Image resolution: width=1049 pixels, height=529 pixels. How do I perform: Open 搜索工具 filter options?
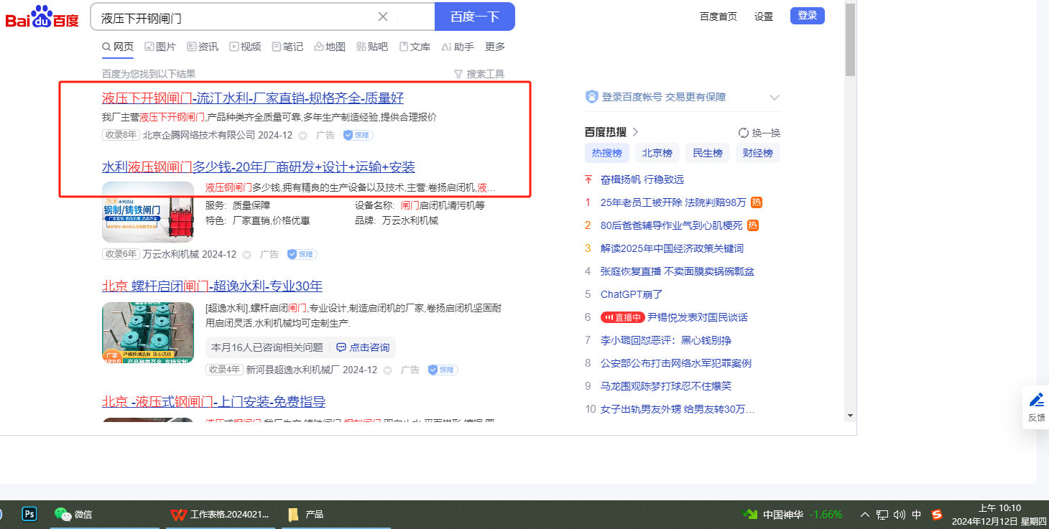pyautogui.click(x=479, y=74)
